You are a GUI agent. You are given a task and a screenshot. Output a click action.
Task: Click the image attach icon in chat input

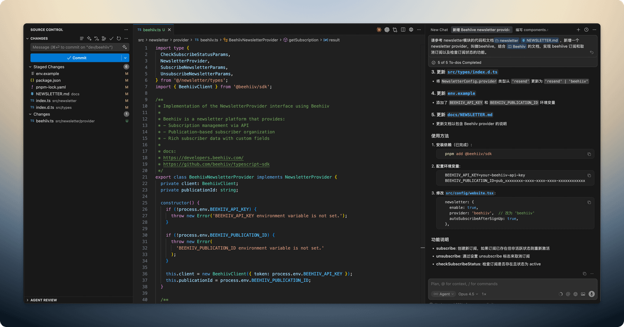[x=583, y=294]
